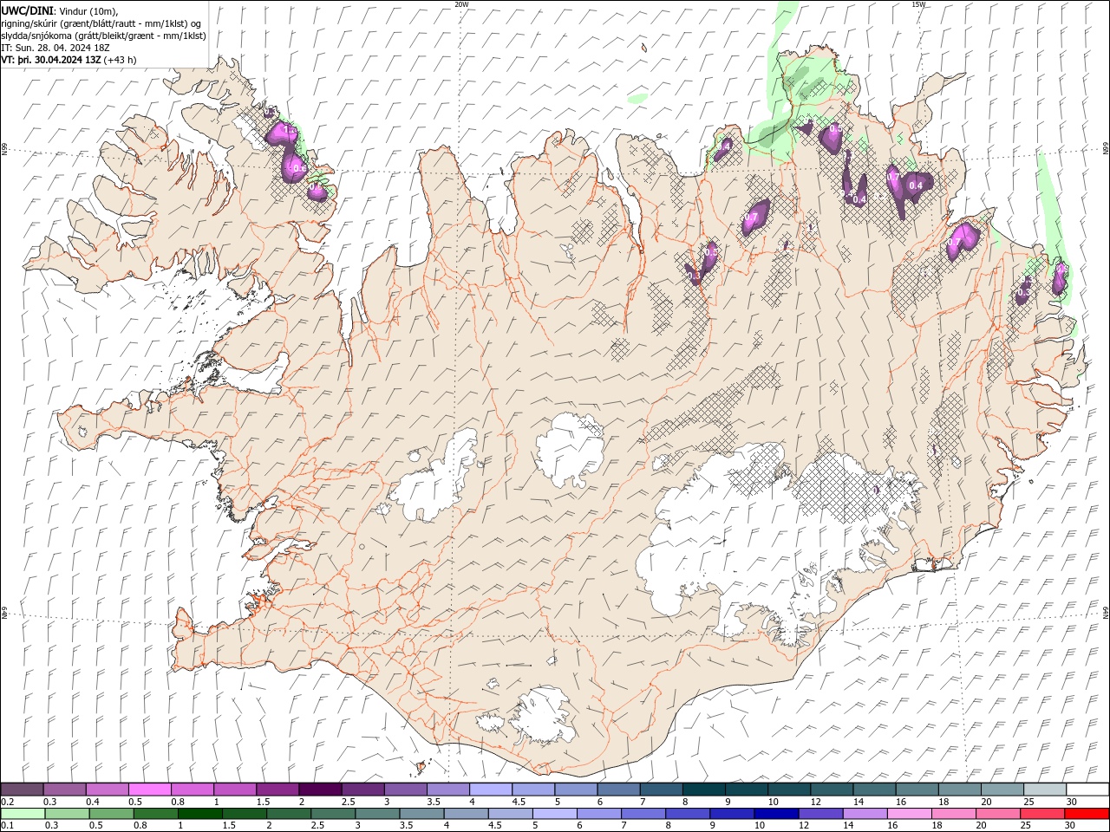
Task: Select the bright red 30 swatch in rain legend
Action: (x=1087, y=814)
